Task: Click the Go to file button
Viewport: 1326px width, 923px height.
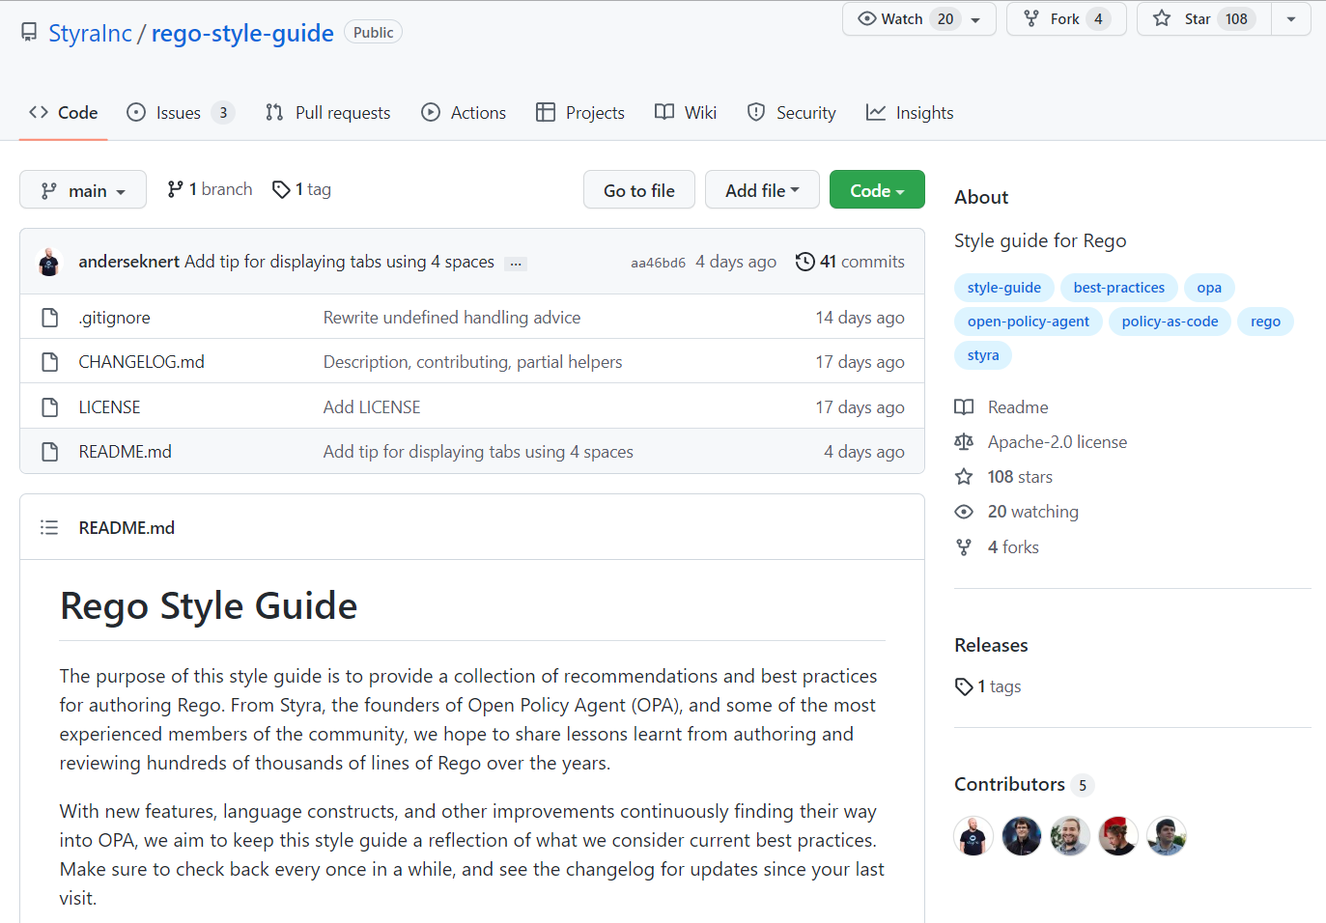Action: pyautogui.click(x=639, y=190)
